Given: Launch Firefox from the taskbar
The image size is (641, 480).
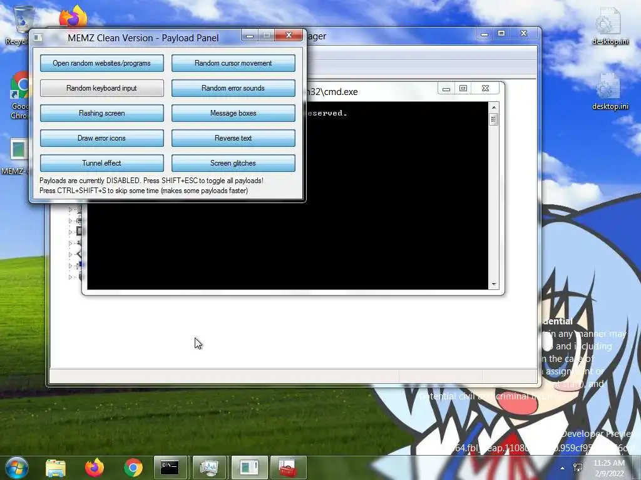Looking at the screenshot, I should click(x=95, y=467).
